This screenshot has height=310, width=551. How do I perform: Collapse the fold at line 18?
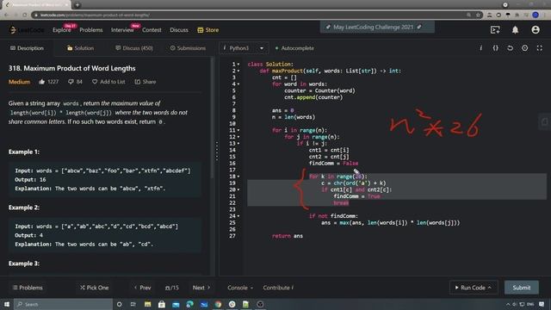[x=238, y=177]
